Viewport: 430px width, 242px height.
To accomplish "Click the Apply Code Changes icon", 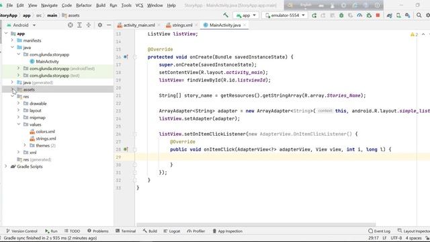I will click(x=333, y=15).
